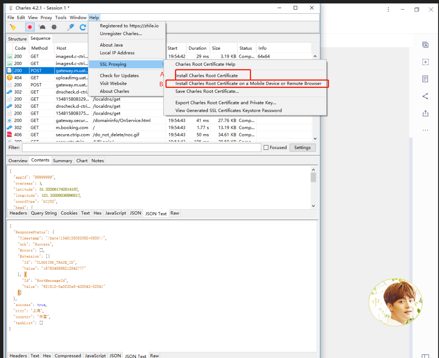
Task: Select Install Certificate on Mobile Device or Remote Browser
Action: click(x=248, y=83)
